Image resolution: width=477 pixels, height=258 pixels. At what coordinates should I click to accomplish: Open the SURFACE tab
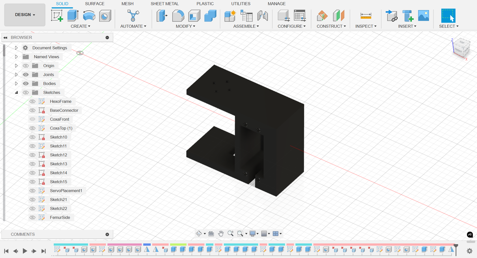pos(95,4)
